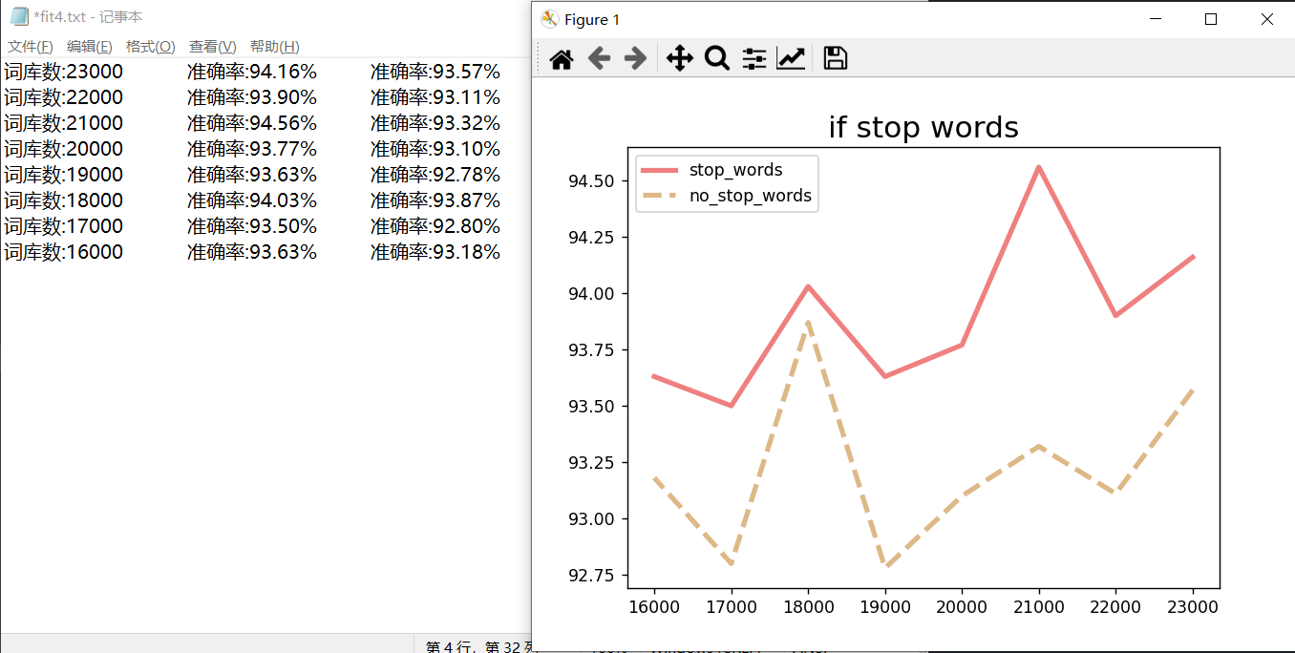This screenshot has height=653, width=1295.
Task: Activate the Zoom to rectangle tool
Action: (x=716, y=59)
